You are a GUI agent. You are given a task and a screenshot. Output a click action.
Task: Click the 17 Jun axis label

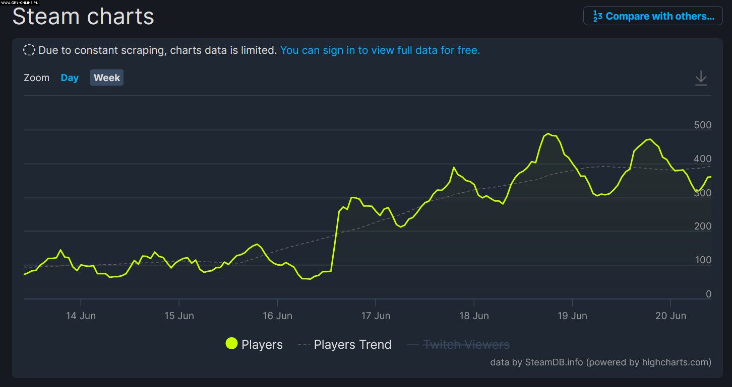click(376, 316)
